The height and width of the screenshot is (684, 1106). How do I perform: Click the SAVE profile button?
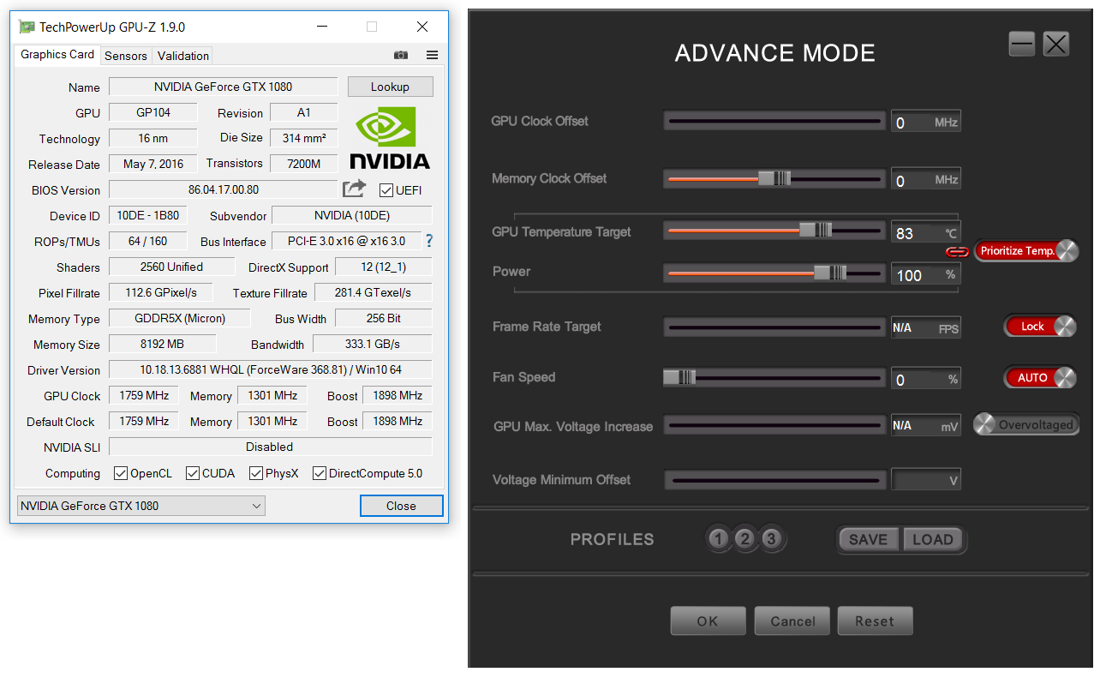tap(868, 539)
